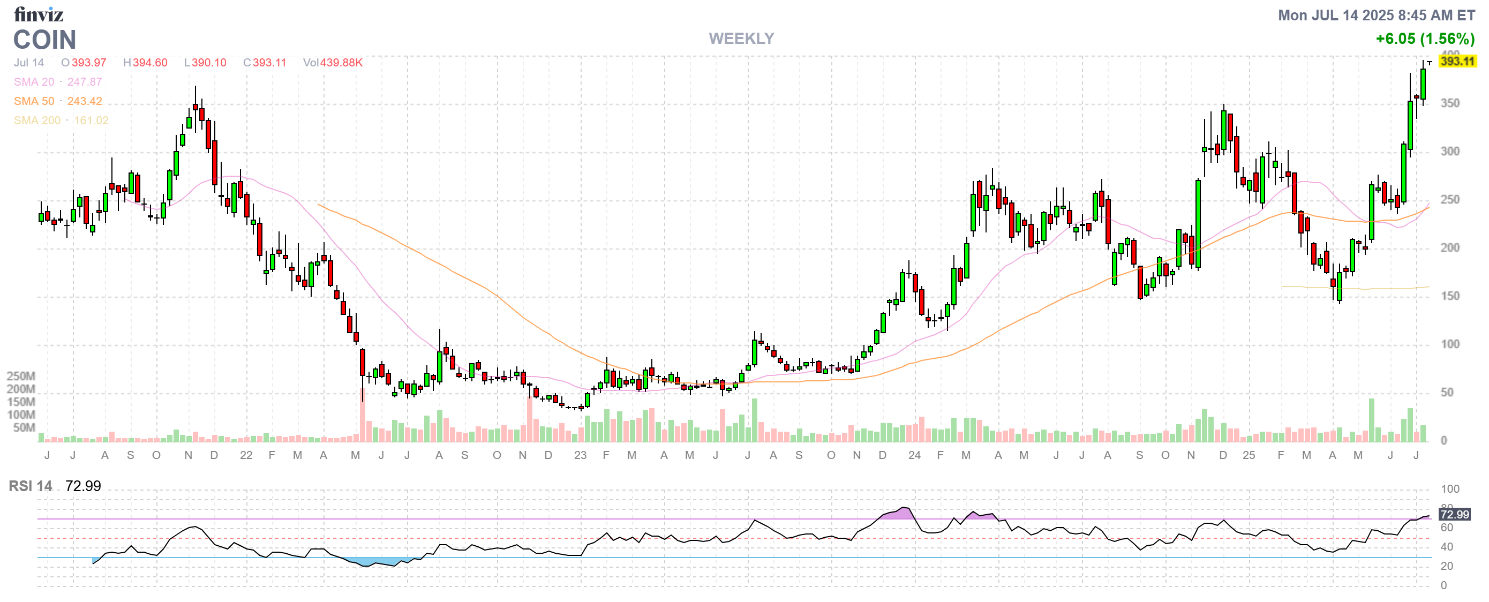This screenshot has width=1489, height=602.
Task: Click the Jul 14 date in the OHLC readout
Action: tap(29, 62)
